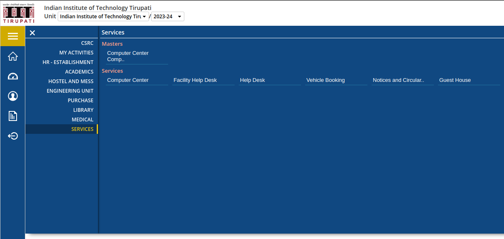Screen dimensions: 504x239
Task: Open Vehicle Booking link
Action: (x=336, y=80)
